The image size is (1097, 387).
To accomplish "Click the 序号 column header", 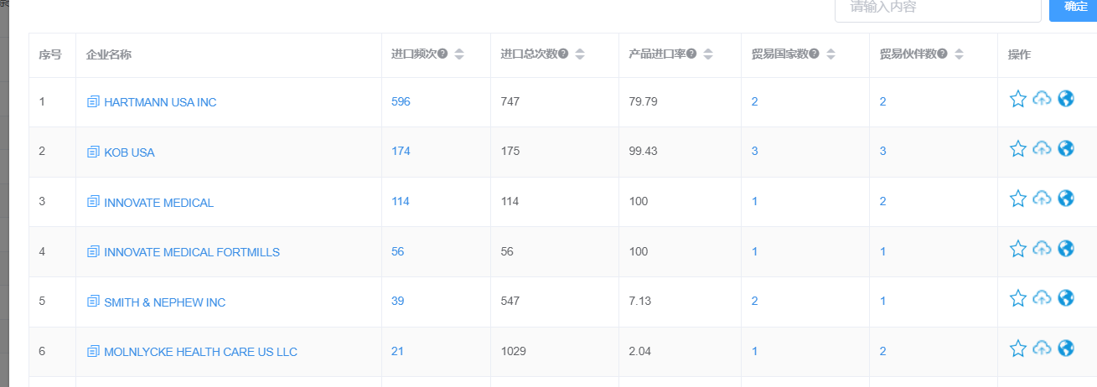I will click(x=50, y=54).
